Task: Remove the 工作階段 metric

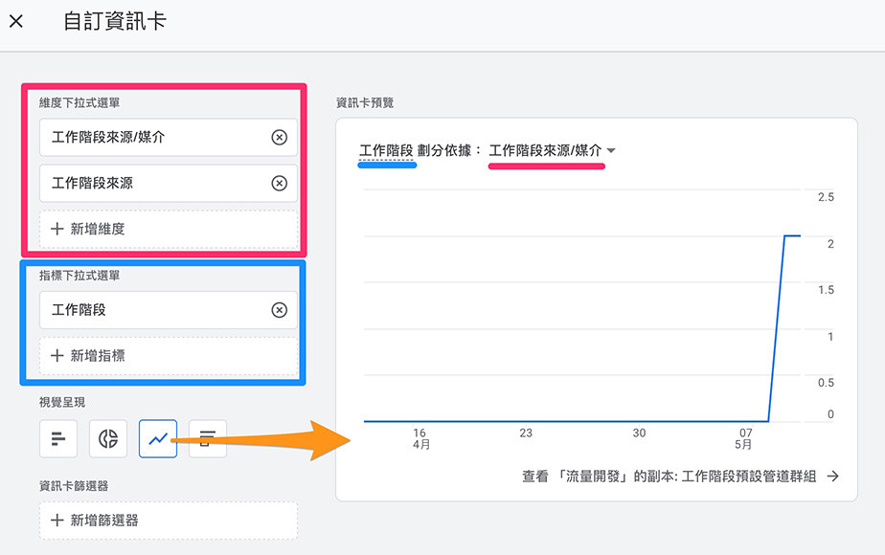Action: pos(279,310)
